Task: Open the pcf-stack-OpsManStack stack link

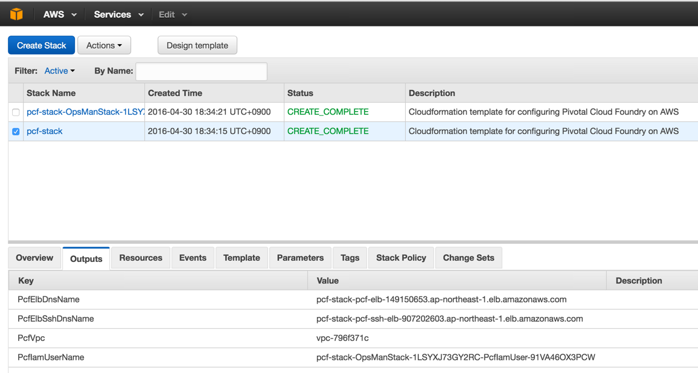Action: coord(85,112)
